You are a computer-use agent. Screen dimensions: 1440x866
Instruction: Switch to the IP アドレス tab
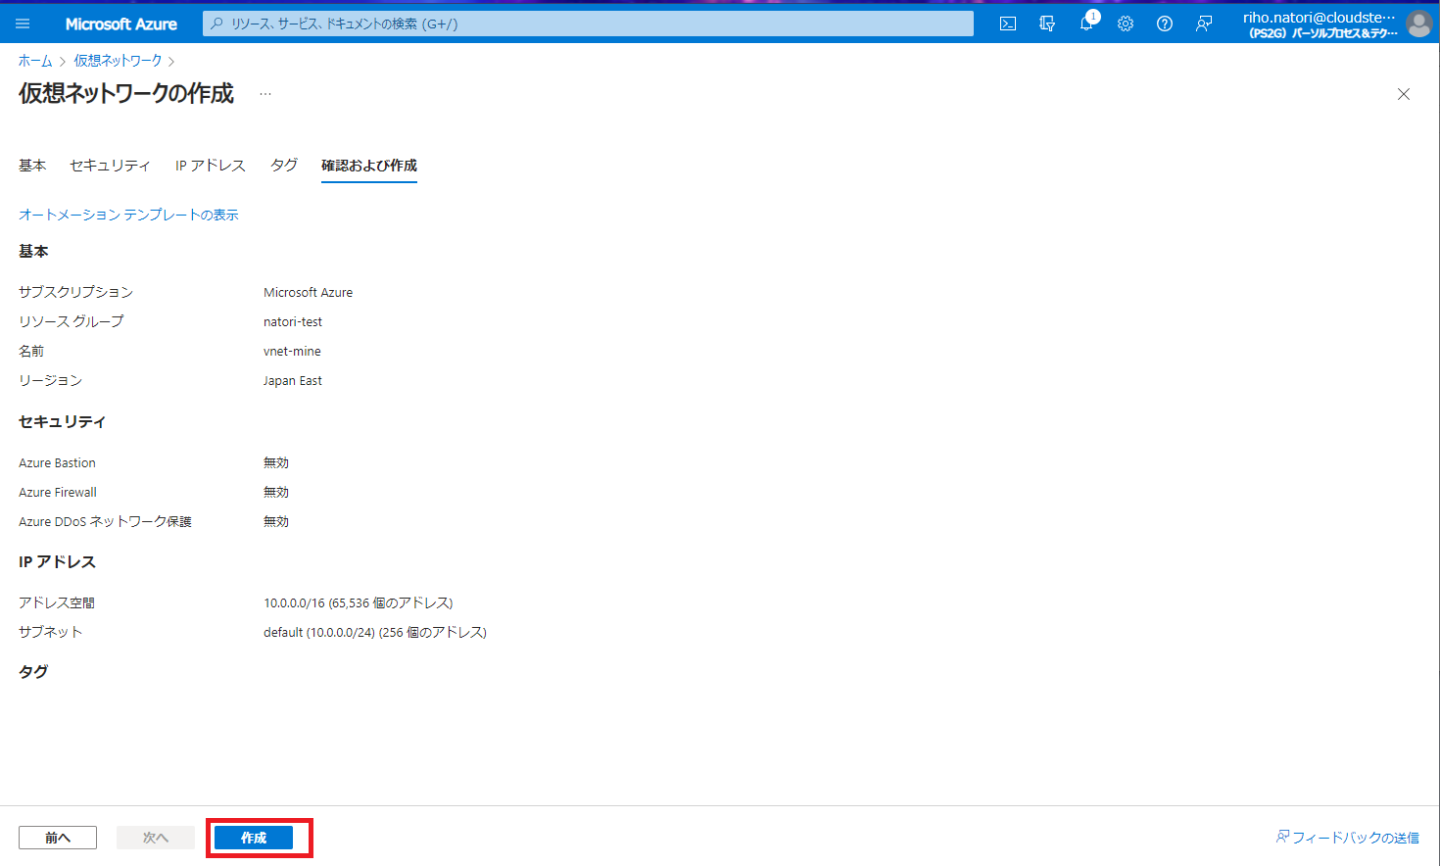click(x=211, y=166)
